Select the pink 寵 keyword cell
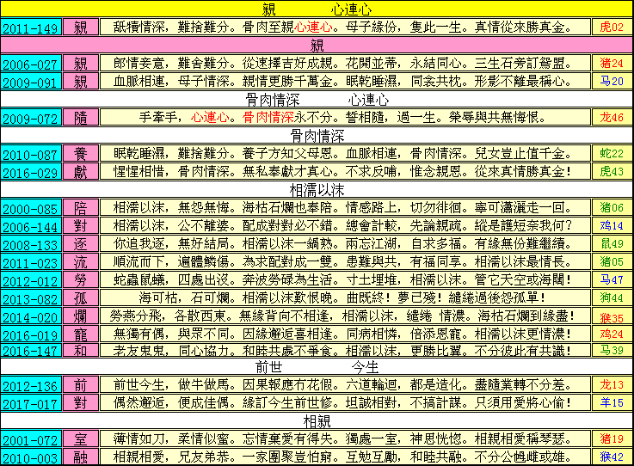The image size is (634, 466). (81, 334)
